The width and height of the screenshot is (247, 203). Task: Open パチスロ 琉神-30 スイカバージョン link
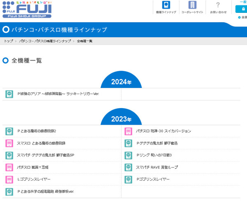tap(163, 131)
